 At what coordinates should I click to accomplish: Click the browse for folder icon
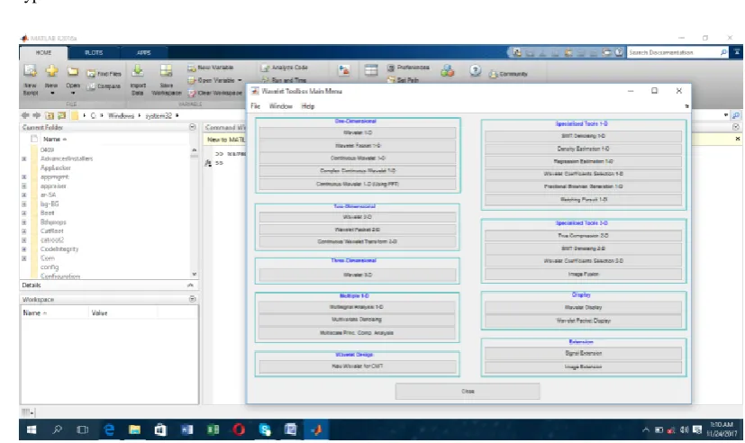pyautogui.click(x=62, y=115)
